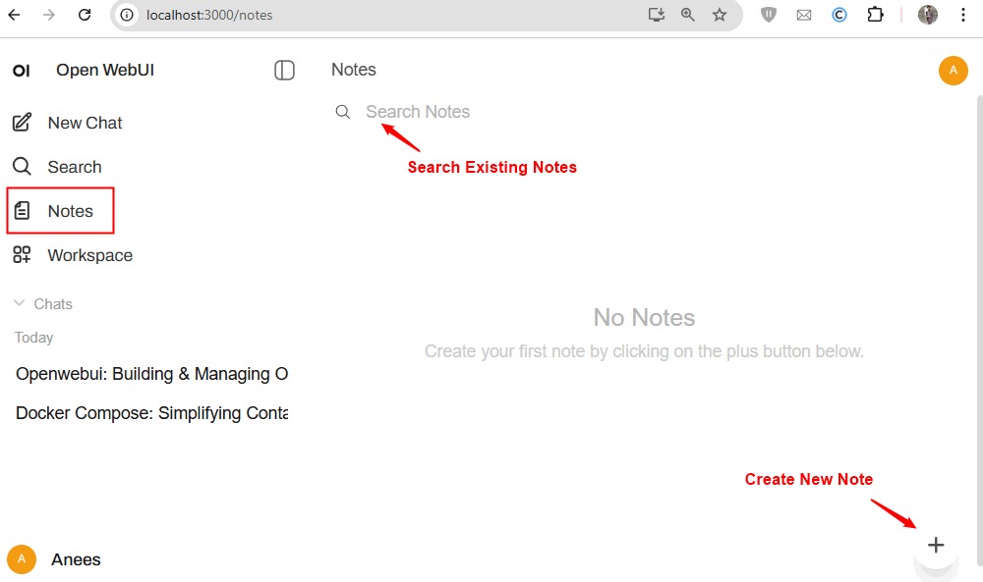Toggle the sidebar collapse icon

284,70
